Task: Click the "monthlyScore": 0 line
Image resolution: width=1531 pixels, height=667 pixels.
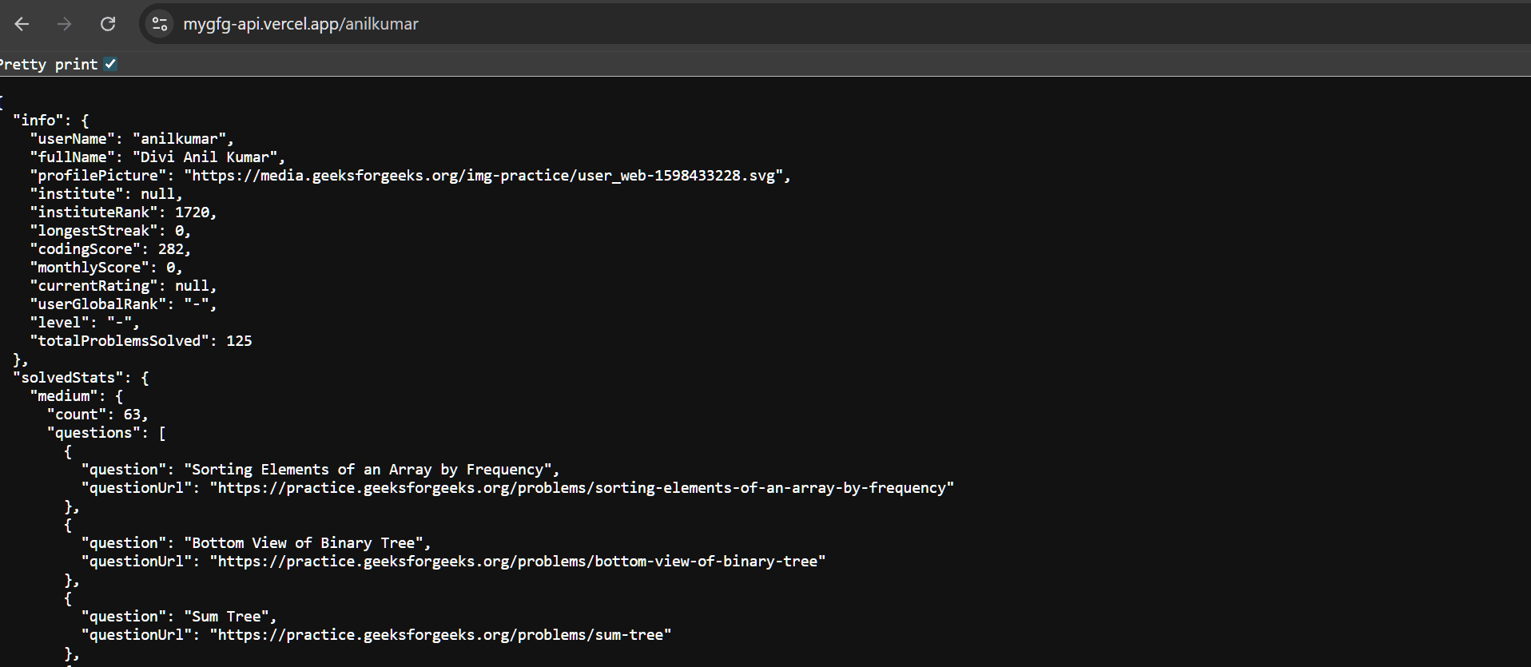Action: click(x=106, y=268)
